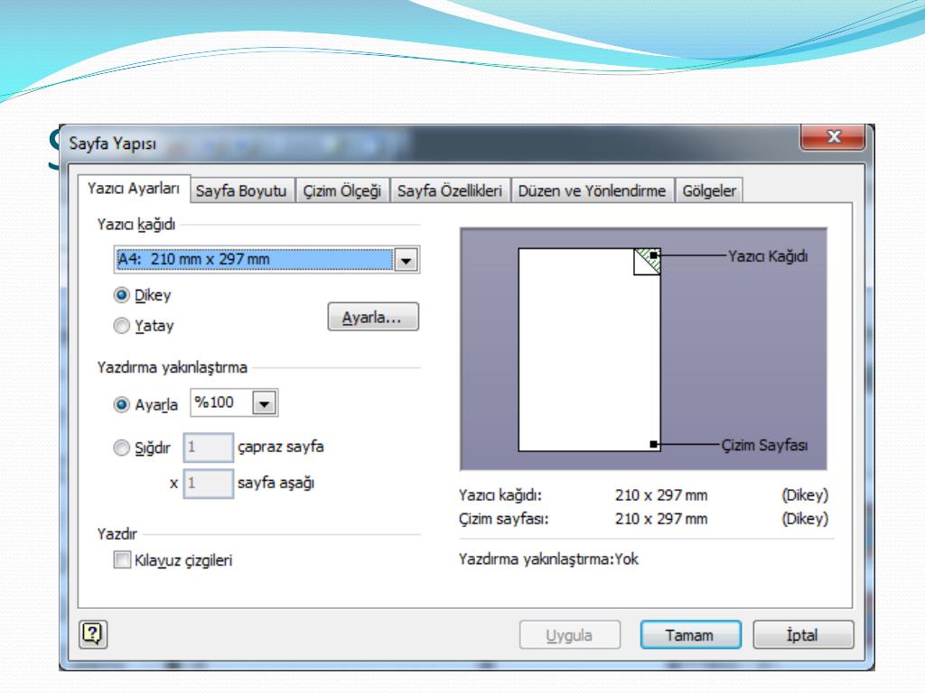The image size is (925, 693).
Task: Select the Yatay orientation radio button
Action: pyautogui.click(x=122, y=325)
